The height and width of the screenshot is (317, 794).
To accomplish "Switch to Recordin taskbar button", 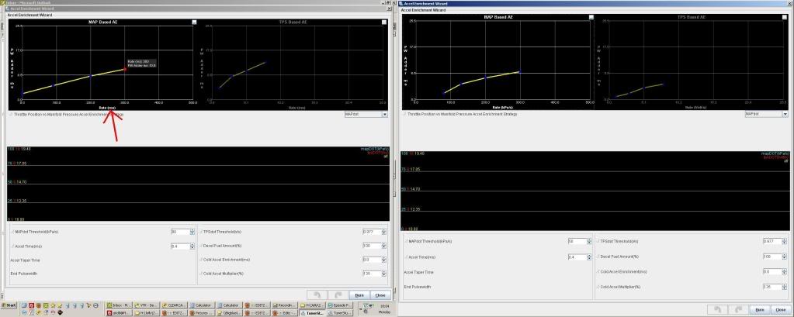I will 285,305.
